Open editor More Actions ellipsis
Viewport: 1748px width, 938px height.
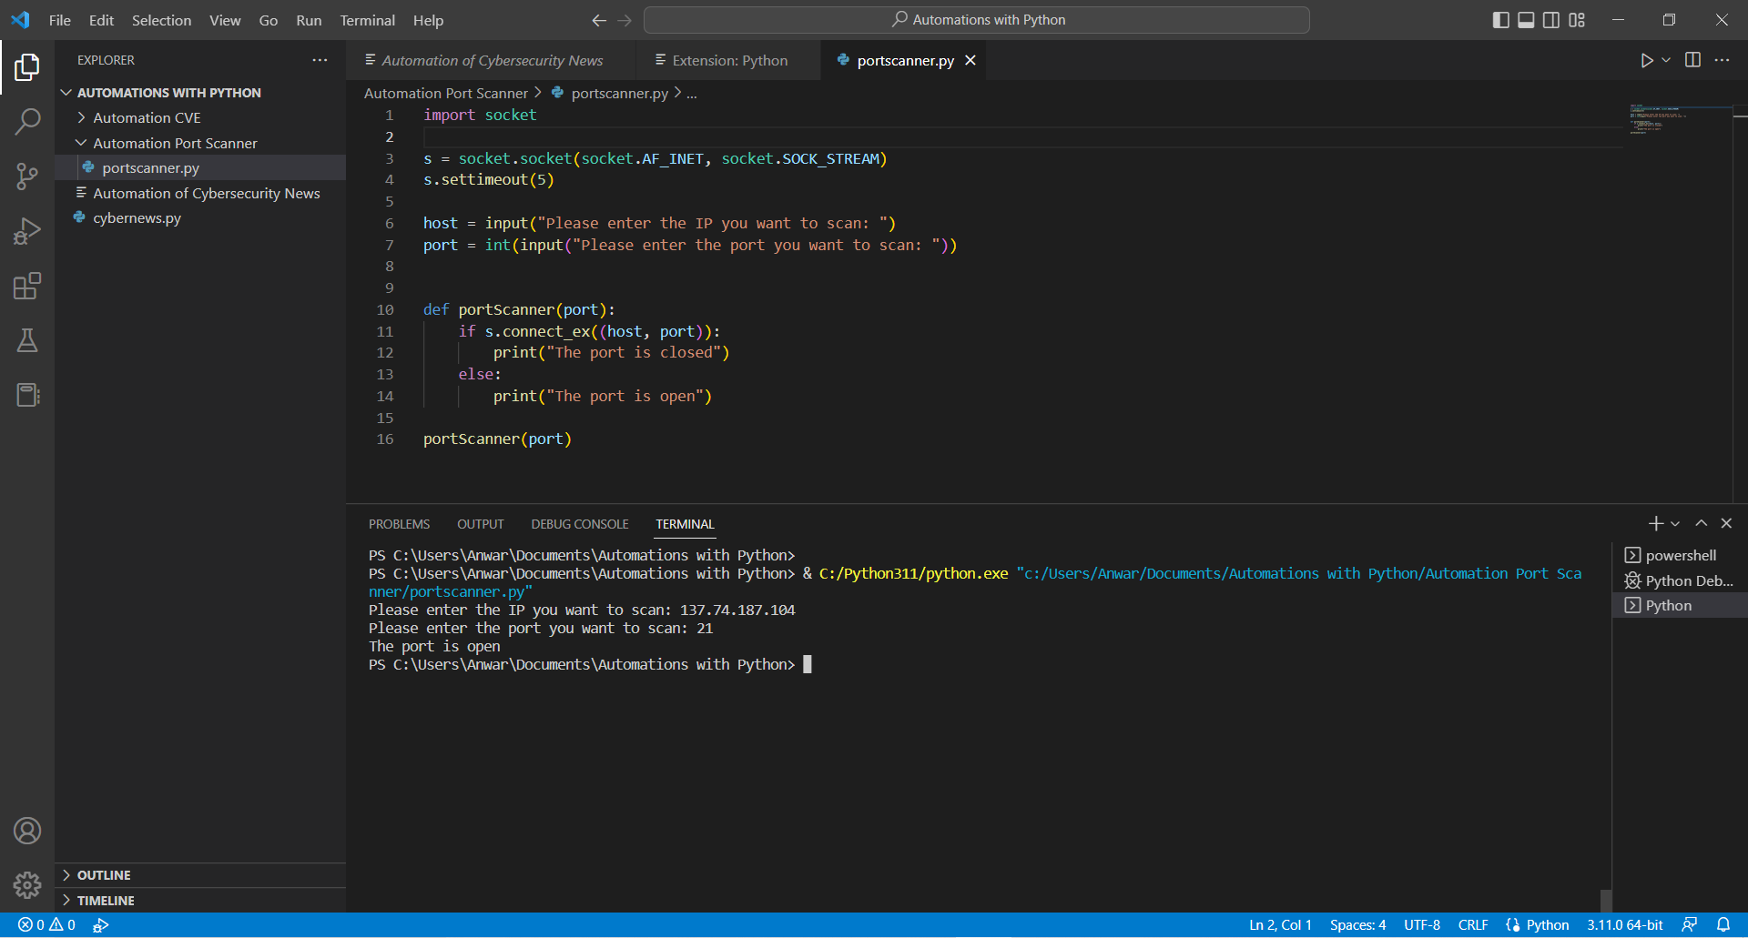click(x=1722, y=60)
